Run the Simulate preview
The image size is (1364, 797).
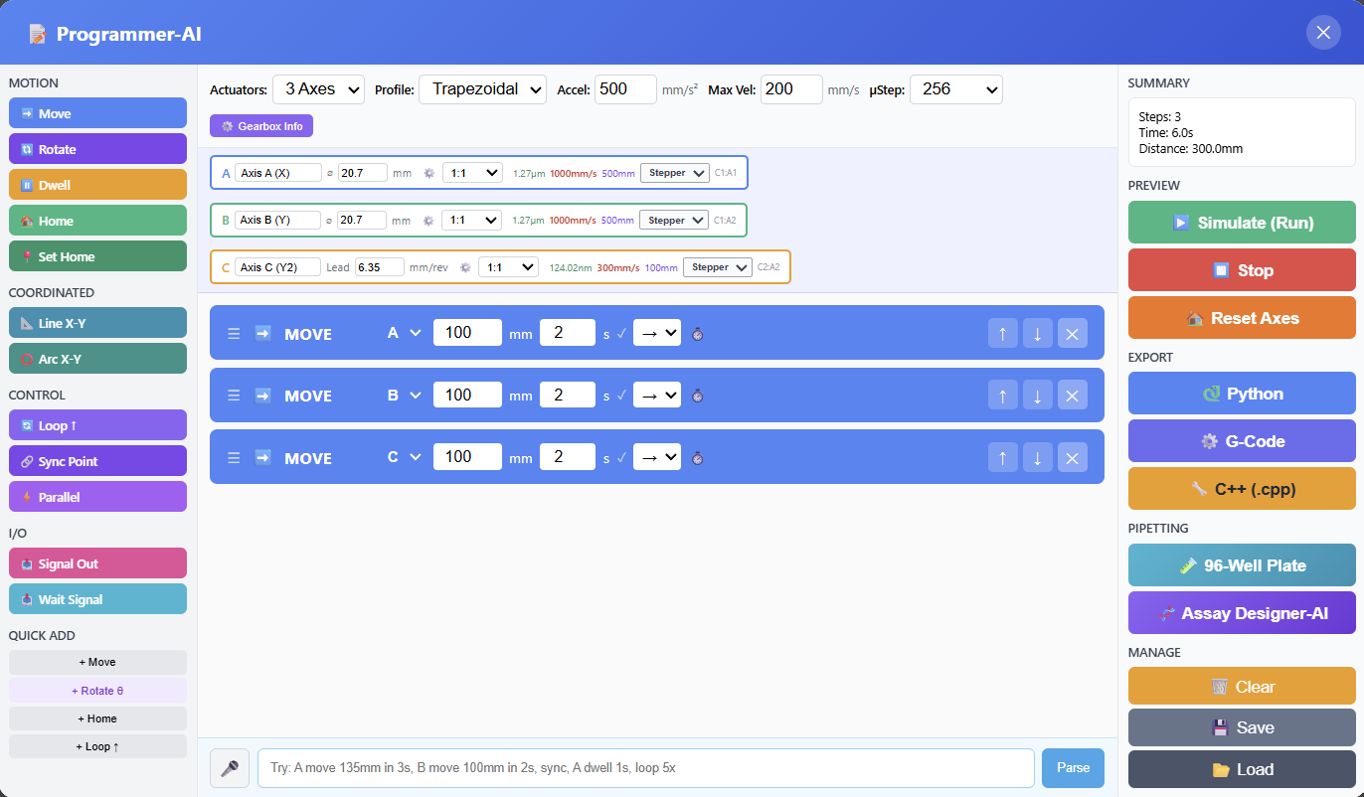[1241, 222]
